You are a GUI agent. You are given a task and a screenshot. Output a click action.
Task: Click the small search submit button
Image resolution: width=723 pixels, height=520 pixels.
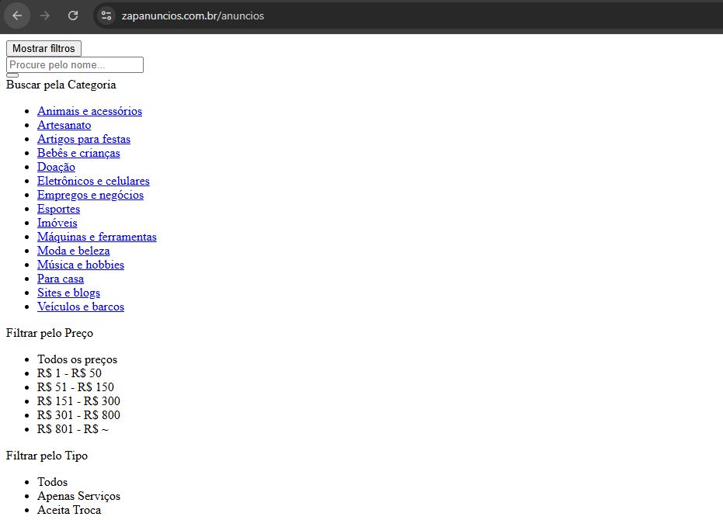tap(12, 75)
